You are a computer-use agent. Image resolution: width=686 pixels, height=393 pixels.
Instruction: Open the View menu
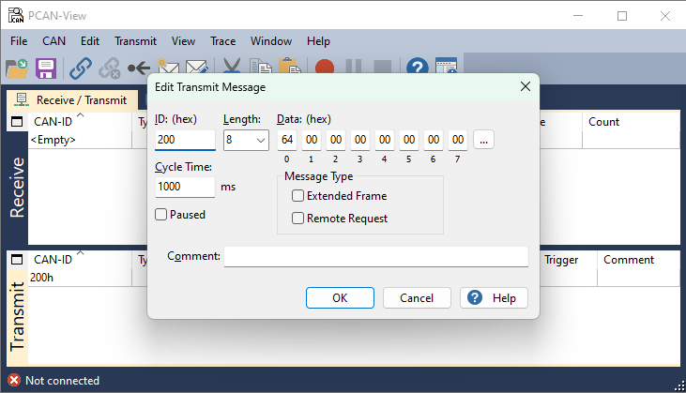[x=183, y=41]
